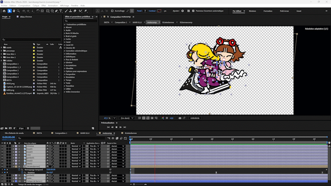Open the graph editor in timeline
331x186 pixels.
tap(126, 138)
